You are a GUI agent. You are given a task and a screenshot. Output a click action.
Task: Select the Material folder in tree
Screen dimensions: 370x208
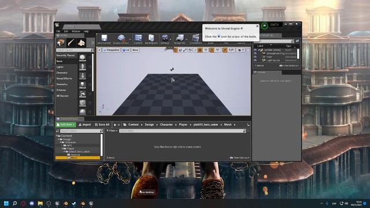click(x=75, y=155)
